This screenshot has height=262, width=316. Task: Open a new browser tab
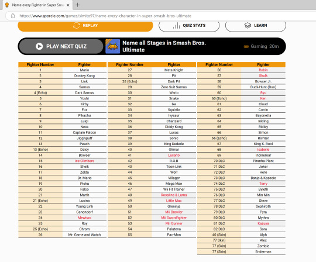[78, 5]
